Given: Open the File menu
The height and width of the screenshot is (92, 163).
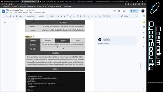Looking at the screenshot, I should [7, 13].
